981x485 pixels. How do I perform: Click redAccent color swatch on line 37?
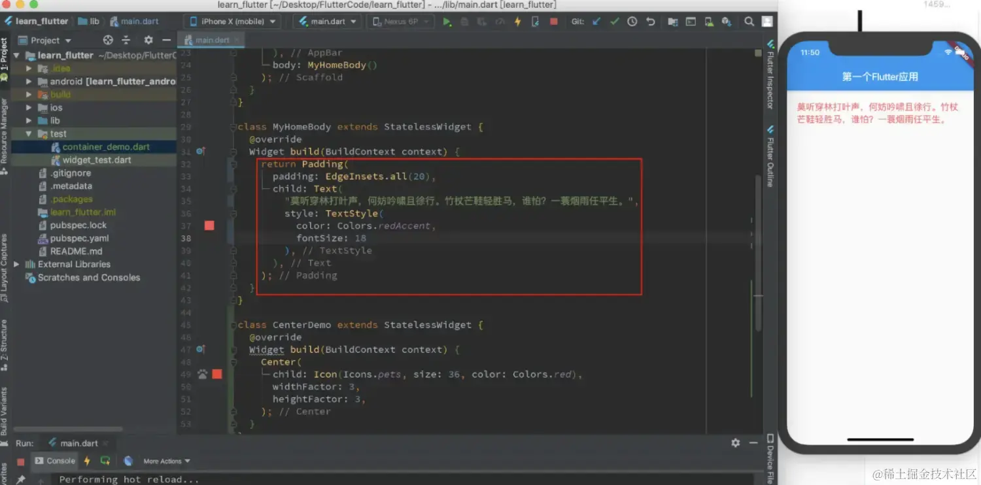209,226
